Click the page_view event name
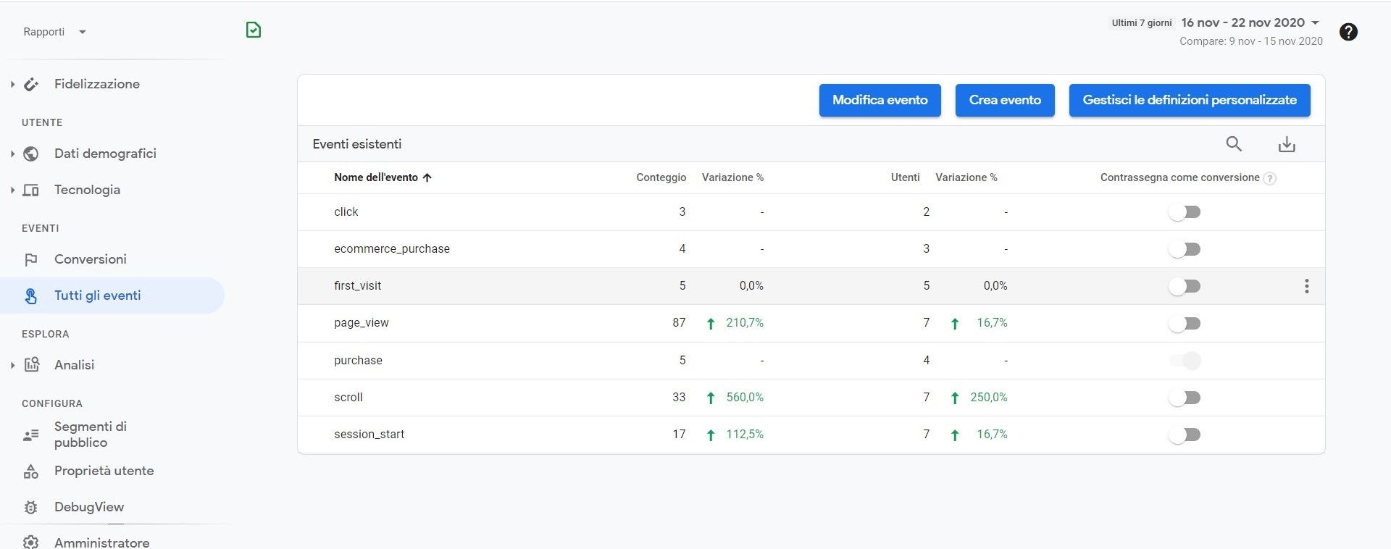 (361, 323)
